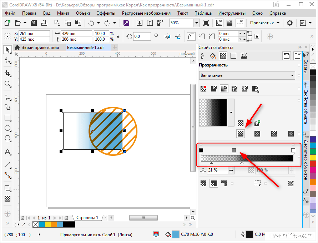Image resolution: width=318 pixels, height=243 pixels.
Task: Toggle the Show rulers button
Action: coord(219,23)
